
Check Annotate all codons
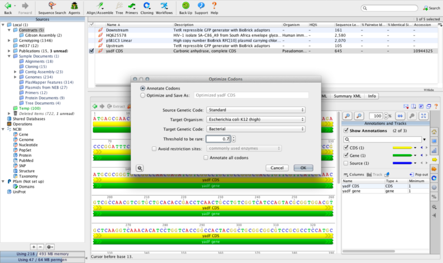click(x=206, y=158)
